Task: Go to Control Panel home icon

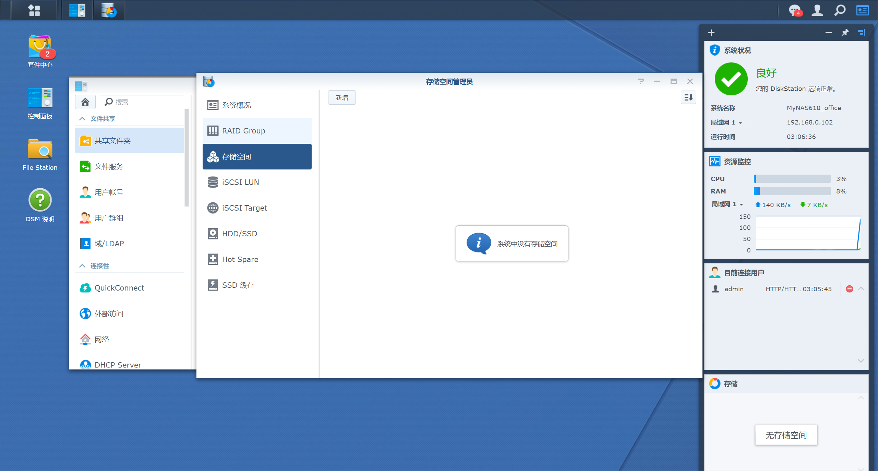Action: click(x=85, y=102)
